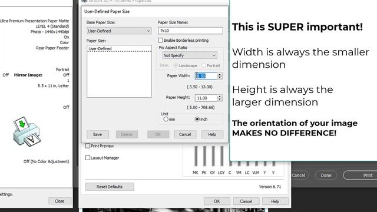Select User-Defined in Paper Size list
The image size is (377, 212).
[119, 48]
